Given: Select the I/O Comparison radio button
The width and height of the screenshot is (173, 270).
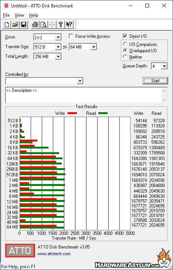Looking at the screenshot, I should (x=125, y=44).
